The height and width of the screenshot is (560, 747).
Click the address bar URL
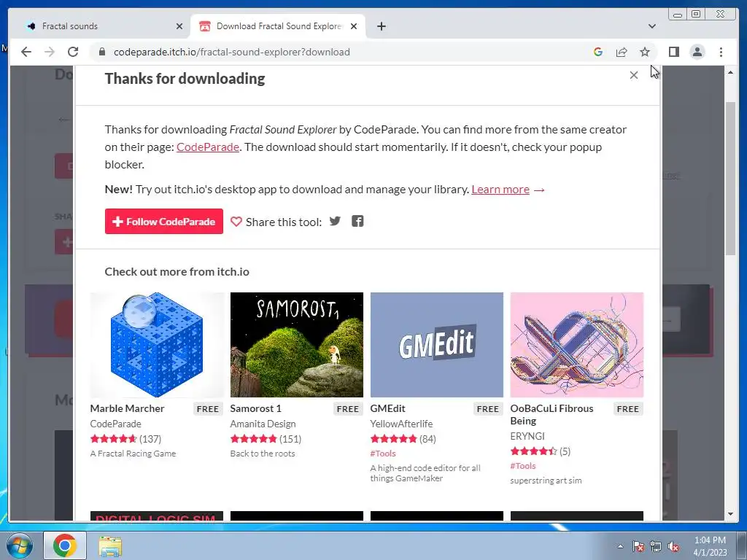(x=231, y=52)
